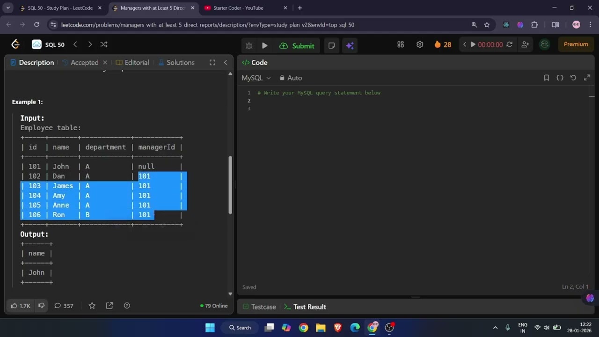This screenshot has height=337, width=599.
Task: Click the '79 Online' indicator
Action: coord(214,306)
